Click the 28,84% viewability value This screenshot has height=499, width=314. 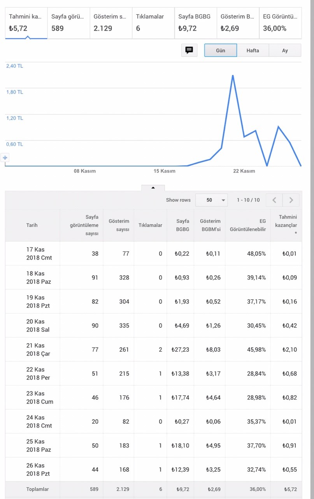tap(256, 373)
